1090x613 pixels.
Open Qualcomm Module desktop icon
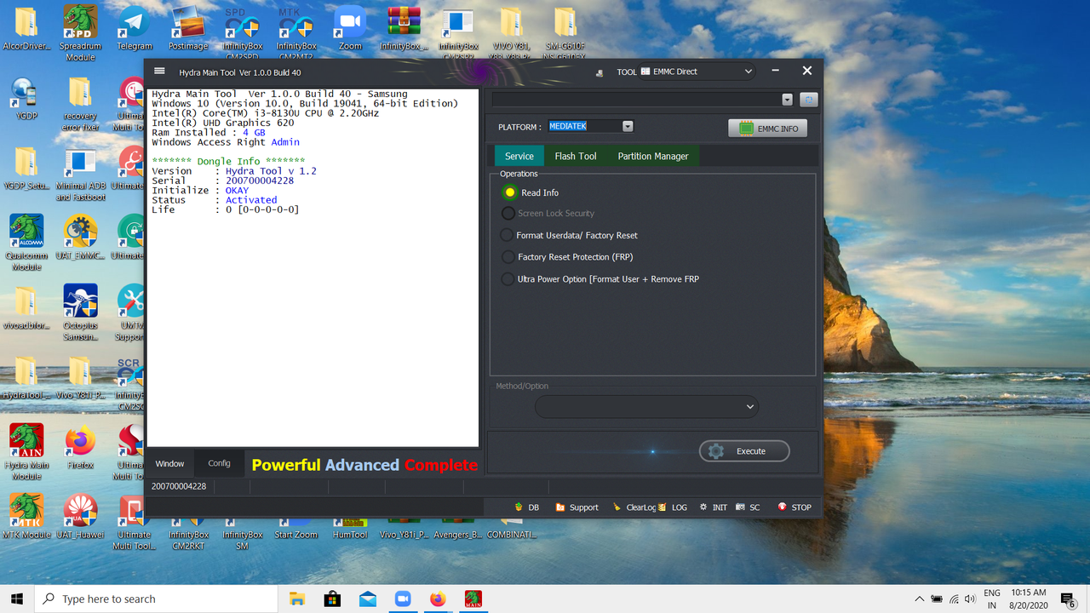point(26,242)
